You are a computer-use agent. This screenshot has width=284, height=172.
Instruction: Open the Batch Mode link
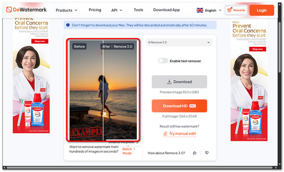click(x=128, y=151)
